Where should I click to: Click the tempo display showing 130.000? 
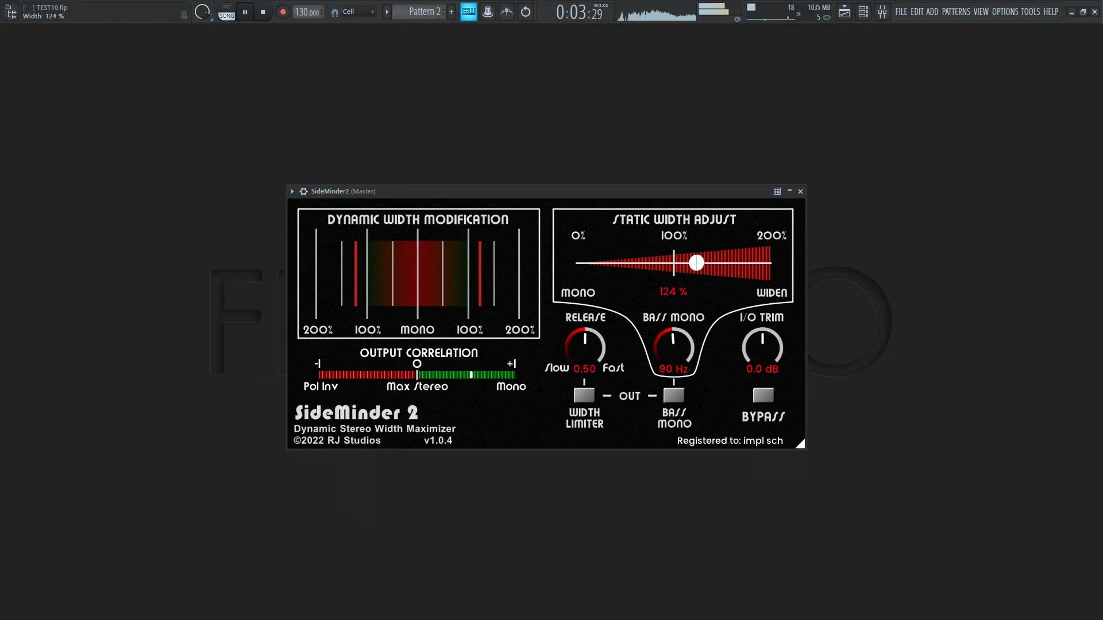(x=307, y=11)
